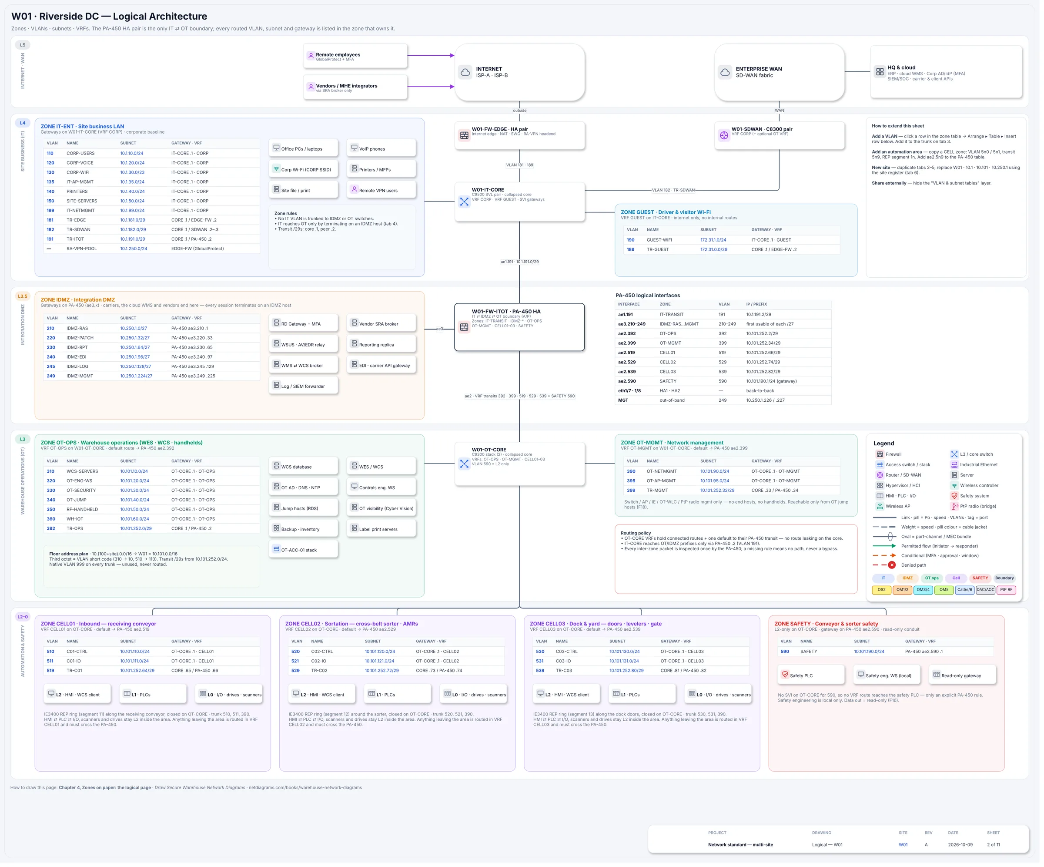Open subnet link 10.1.10.0/24 for CORP-USERS

[132, 153]
